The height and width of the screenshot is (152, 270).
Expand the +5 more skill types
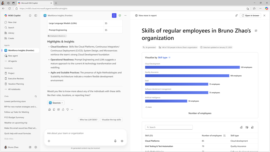[x=148, y=107]
